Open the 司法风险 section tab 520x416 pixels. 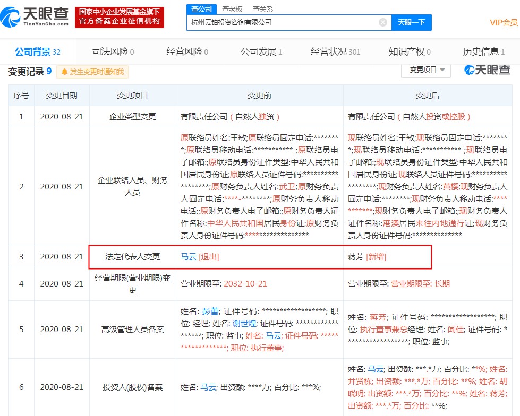[113, 51]
